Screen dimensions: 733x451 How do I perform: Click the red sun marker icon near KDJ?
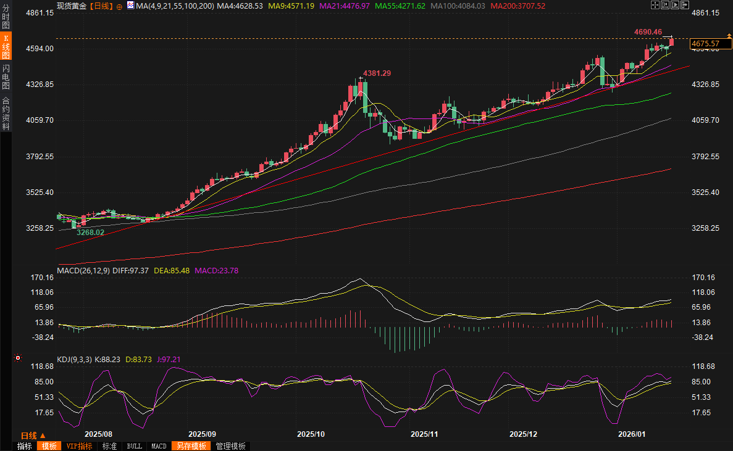point(18,358)
